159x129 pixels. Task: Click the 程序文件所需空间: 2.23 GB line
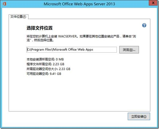45,64
